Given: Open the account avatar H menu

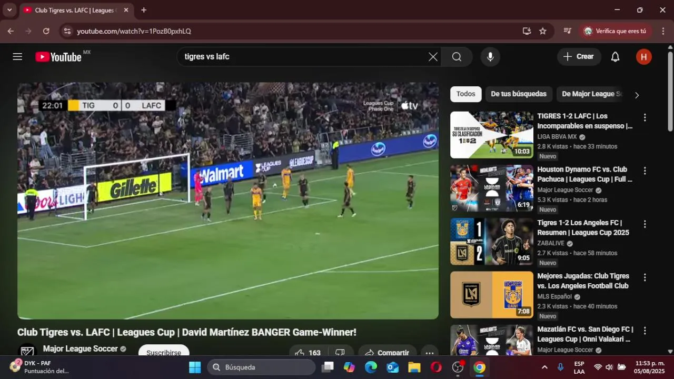Looking at the screenshot, I should (x=643, y=57).
